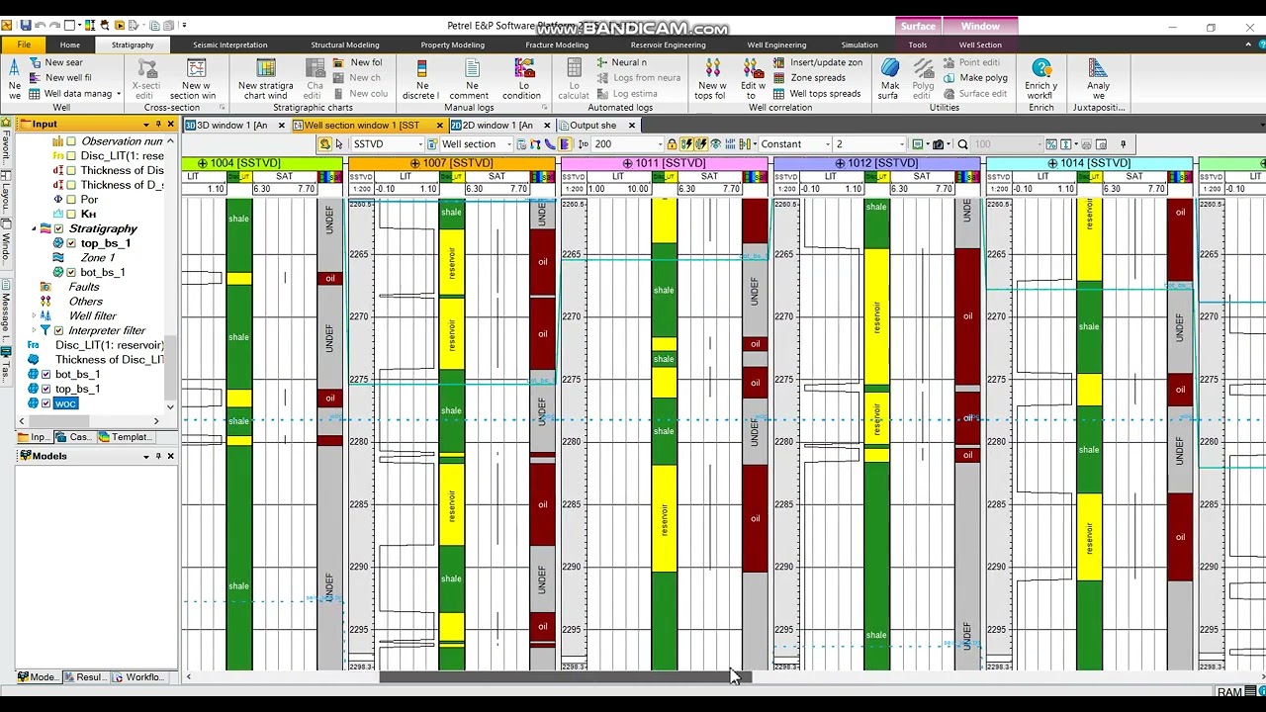The image size is (1266, 712).
Task: Open the Well data manager dropdown arrow
Action: coord(119,94)
